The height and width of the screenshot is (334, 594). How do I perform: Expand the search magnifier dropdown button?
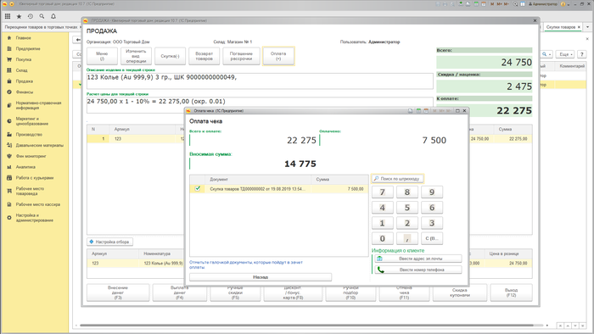pos(546,54)
